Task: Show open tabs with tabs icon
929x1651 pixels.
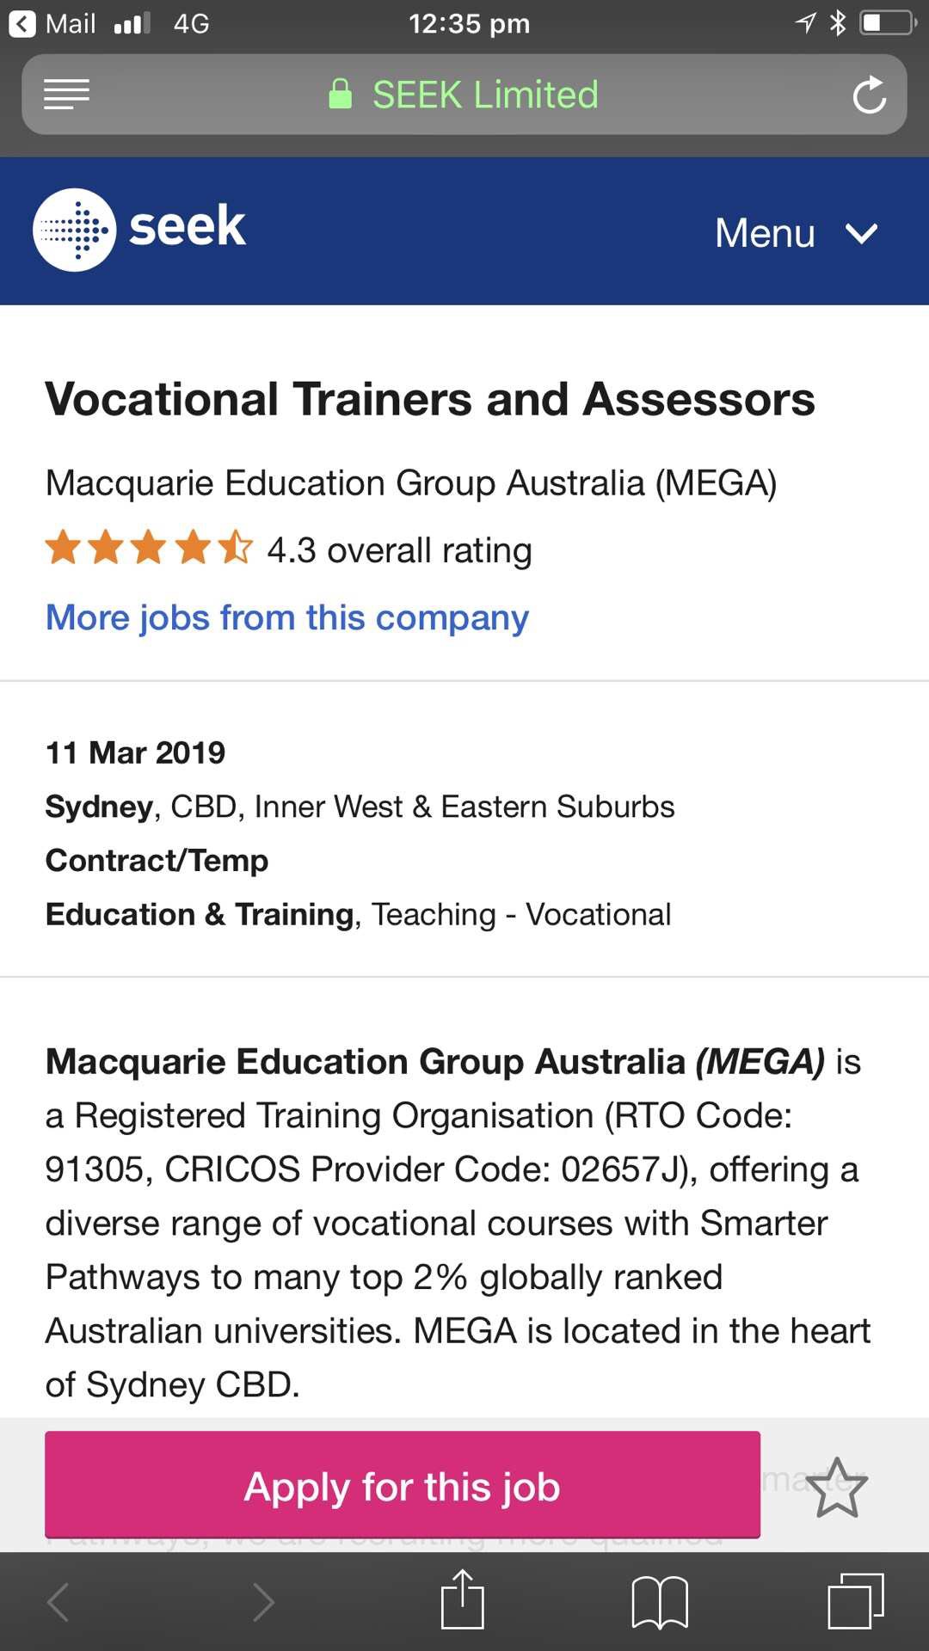Action: pos(856,1601)
